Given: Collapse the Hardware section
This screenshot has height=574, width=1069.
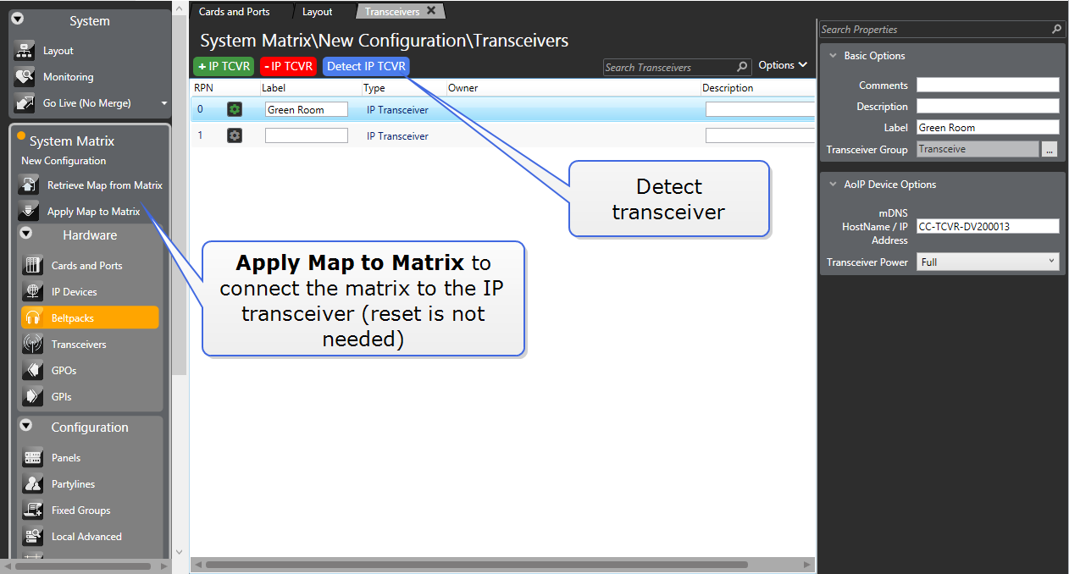Looking at the screenshot, I should click(x=26, y=234).
